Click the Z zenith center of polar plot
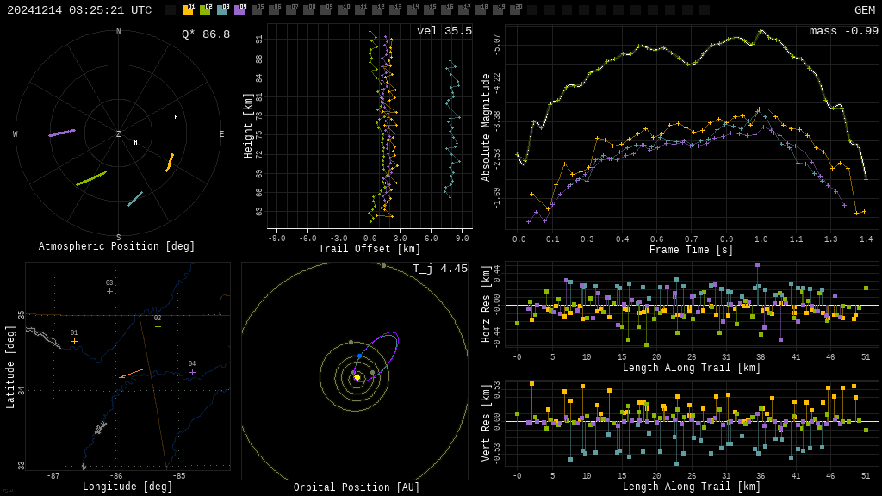 pyautogui.click(x=119, y=134)
